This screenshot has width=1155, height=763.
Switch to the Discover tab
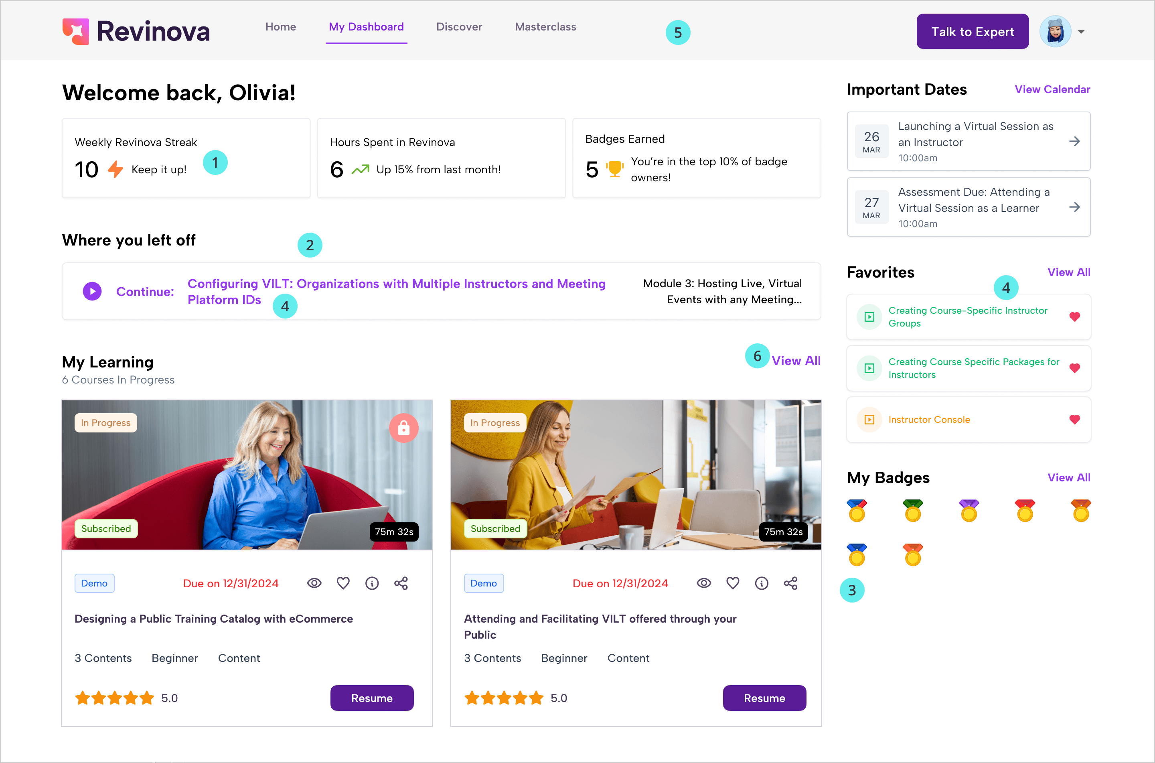[459, 27]
